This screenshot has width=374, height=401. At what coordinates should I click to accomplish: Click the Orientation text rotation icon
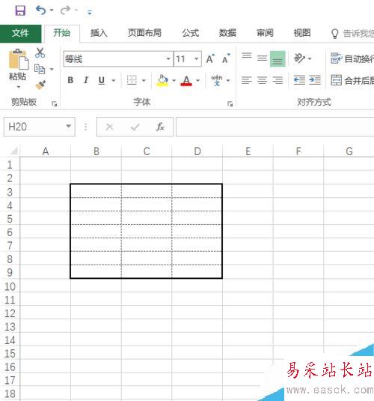point(299,58)
